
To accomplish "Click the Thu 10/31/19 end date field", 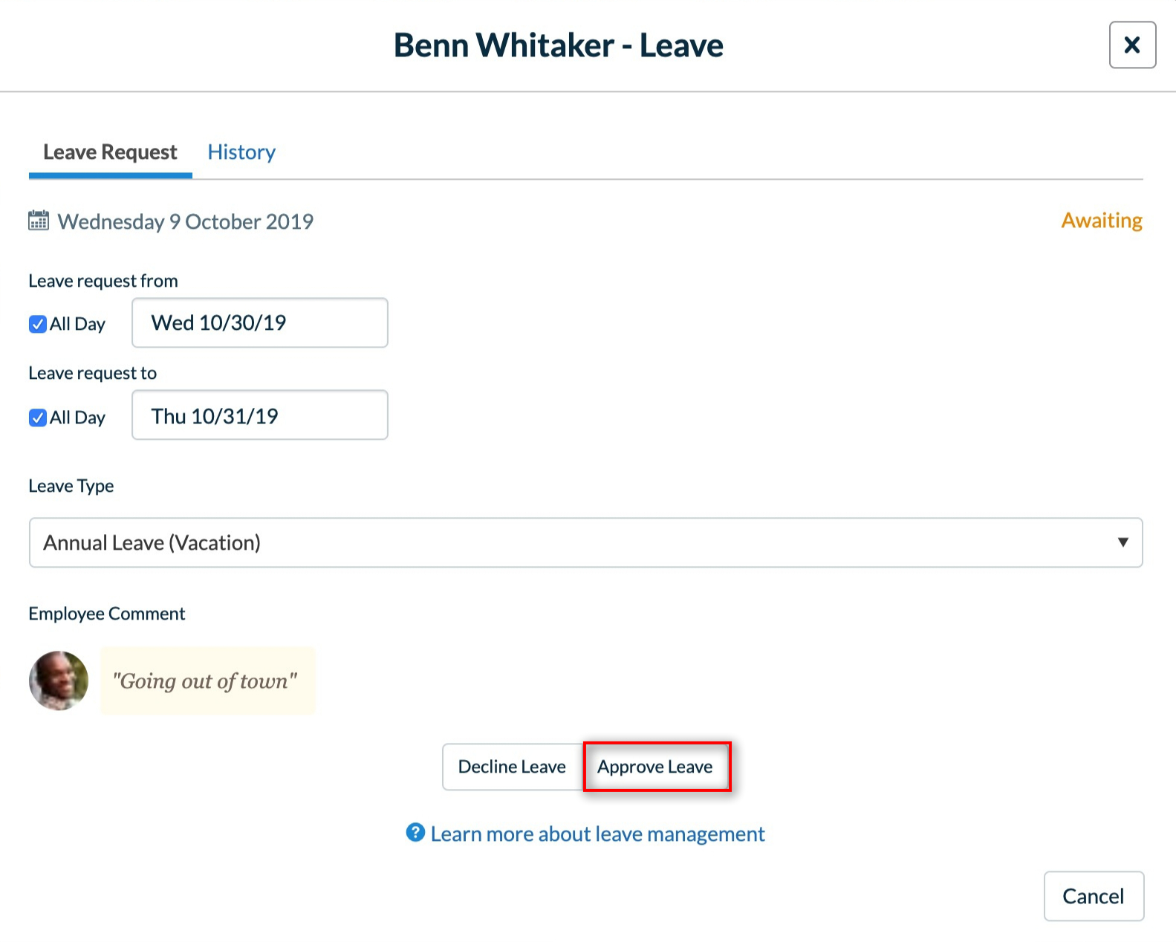I will (259, 415).
